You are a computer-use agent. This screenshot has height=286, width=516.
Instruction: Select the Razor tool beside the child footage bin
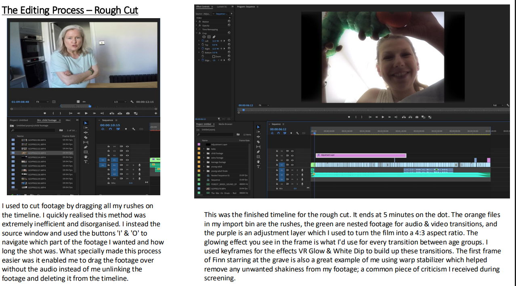[86, 138]
